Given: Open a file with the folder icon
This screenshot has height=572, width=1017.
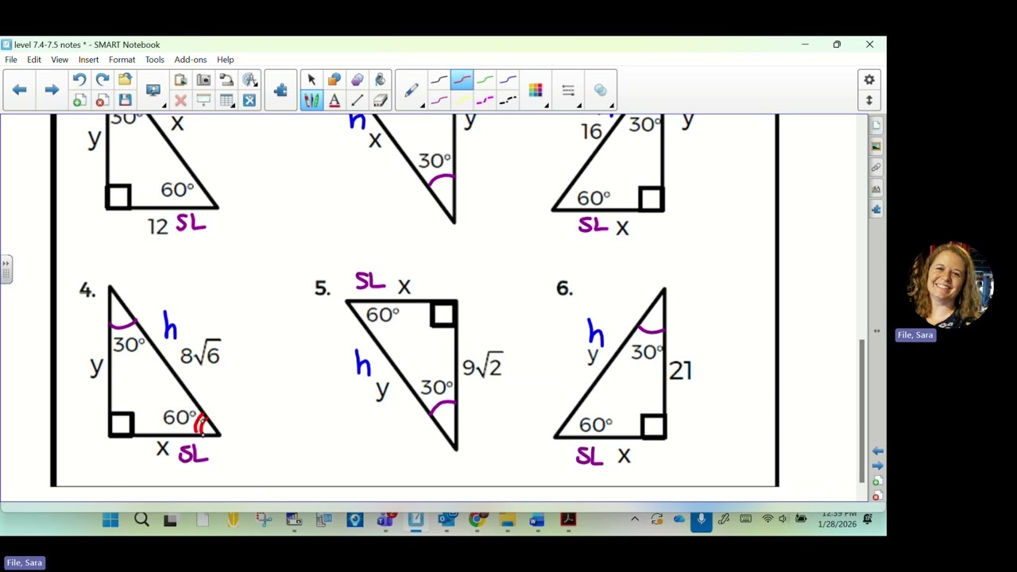Looking at the screenshot, I should [x=125, y=79].
